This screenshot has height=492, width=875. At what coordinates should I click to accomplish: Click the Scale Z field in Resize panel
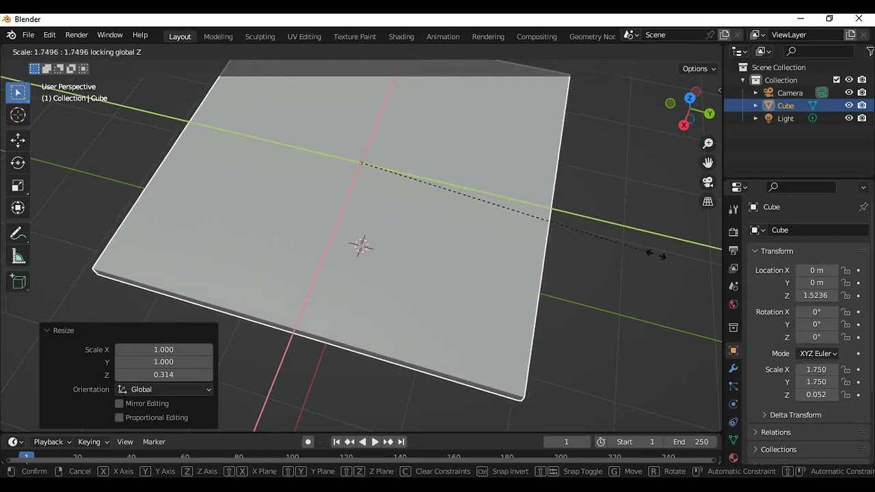(x=163, y=374)
